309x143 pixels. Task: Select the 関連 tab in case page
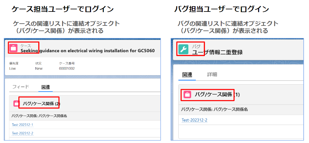pyautogui.click(x=46, y=87)
